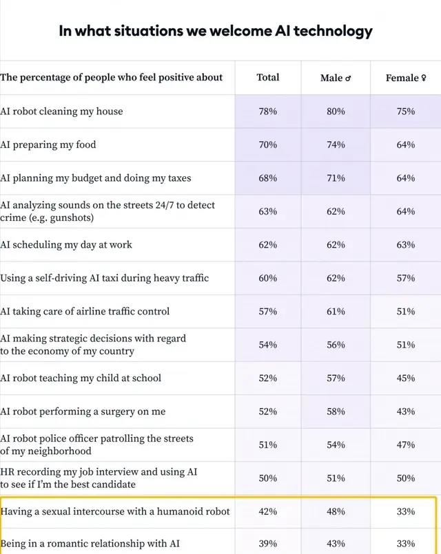Click the male symbol in the Male header
The image size is (441, 554).
click(349, 78)
